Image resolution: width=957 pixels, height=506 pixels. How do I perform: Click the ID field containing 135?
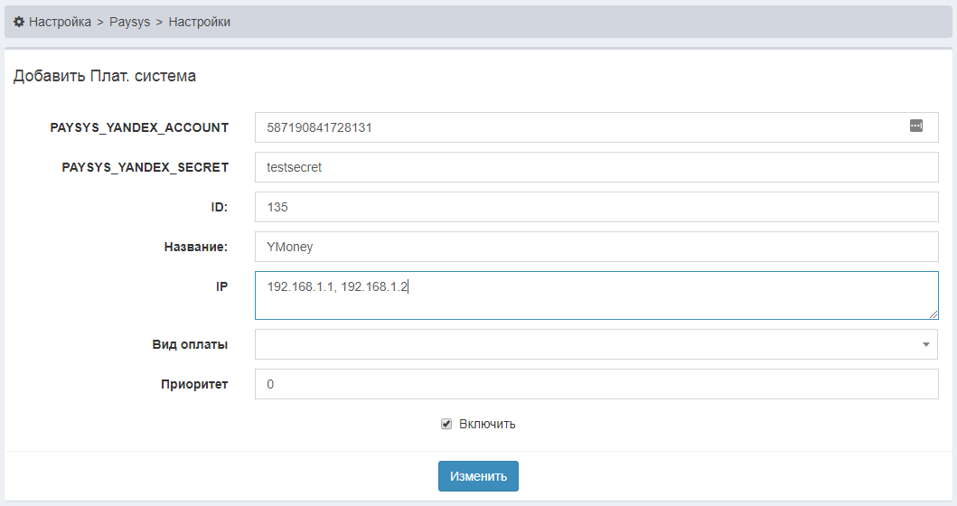(596, 207)
